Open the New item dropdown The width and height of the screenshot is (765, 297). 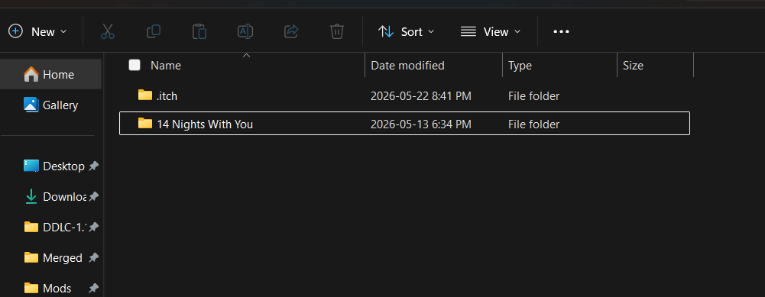click(x=37, y=32)
